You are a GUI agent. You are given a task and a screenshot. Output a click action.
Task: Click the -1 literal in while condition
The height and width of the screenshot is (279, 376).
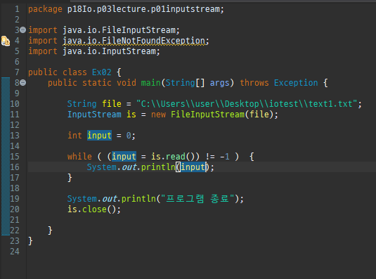pos(224,157)
